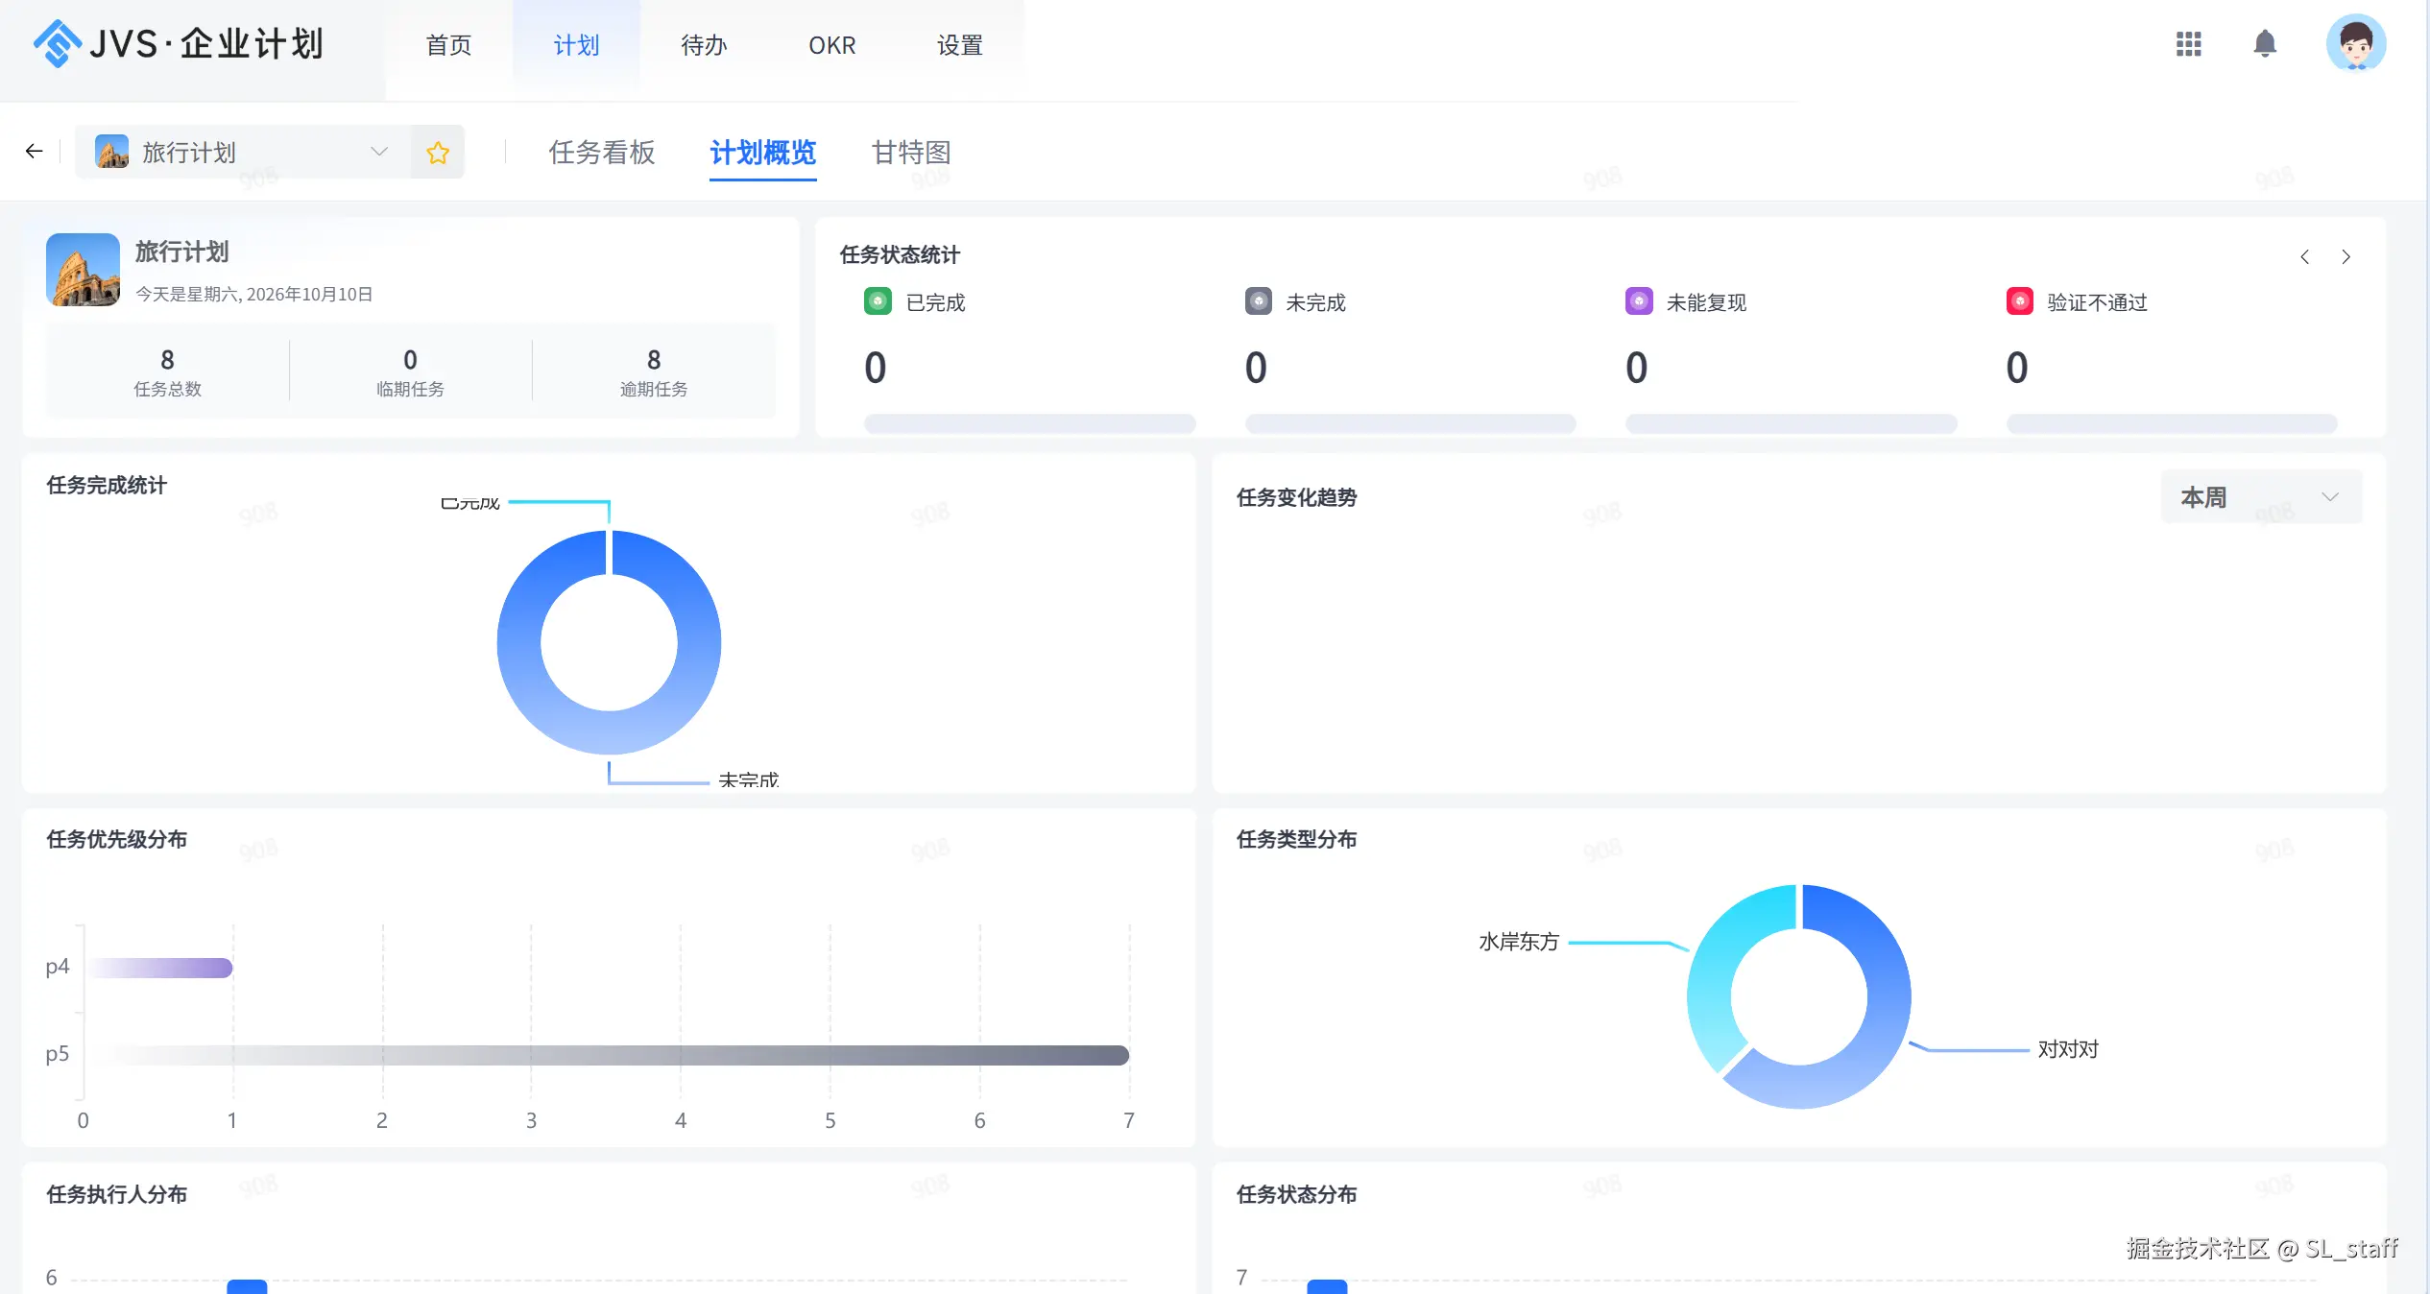Switch to the 甘特图 tab
2430x1294 pixels.
click(x=911, y=152)
